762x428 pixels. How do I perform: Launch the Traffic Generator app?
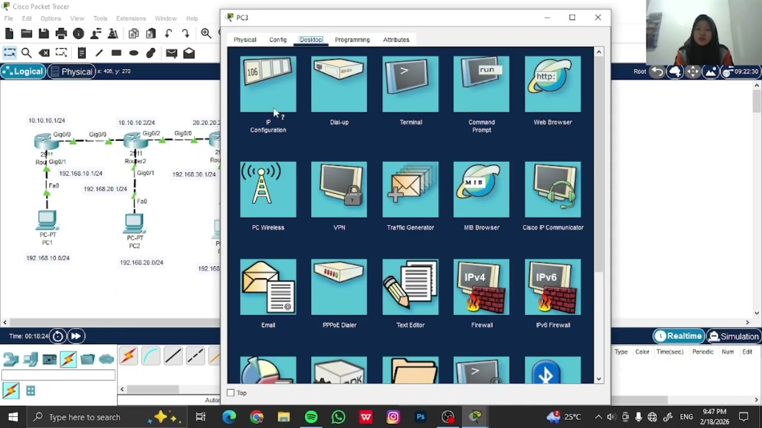410,190
